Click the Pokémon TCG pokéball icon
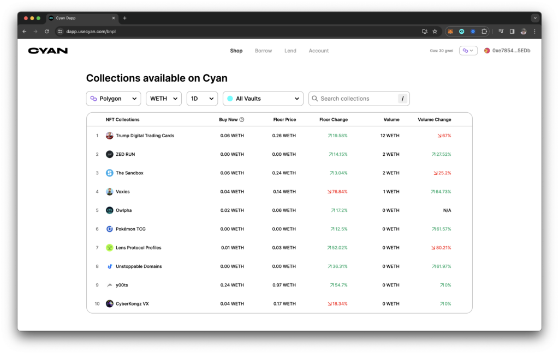The image size is (559, 354). point(109,229)
